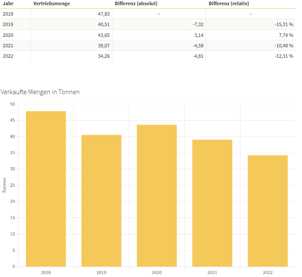Select the 2022 year cell in table
302x277 pixels.
coord(8,56)
